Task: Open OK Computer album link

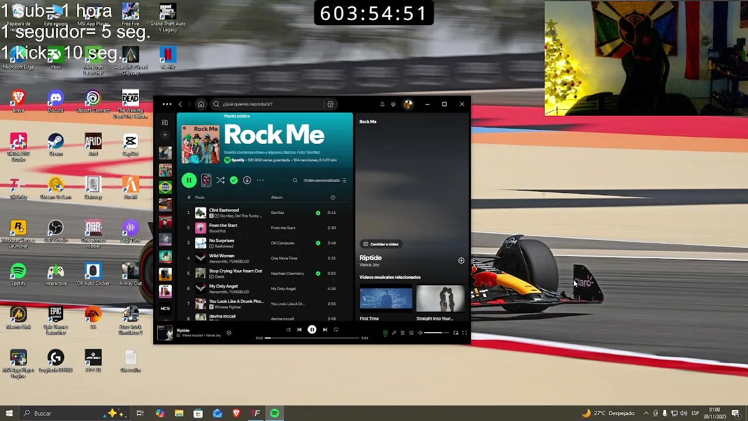Action: point(283,243)
